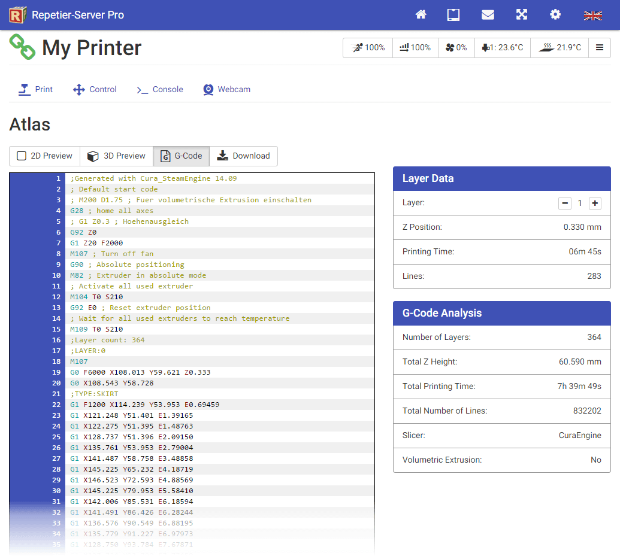
Task: Download the Atlas G-Code file
Action: point(243,156)
